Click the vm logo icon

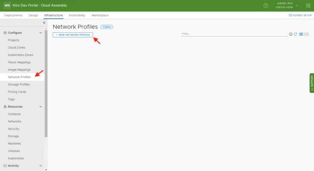(7, 6)
